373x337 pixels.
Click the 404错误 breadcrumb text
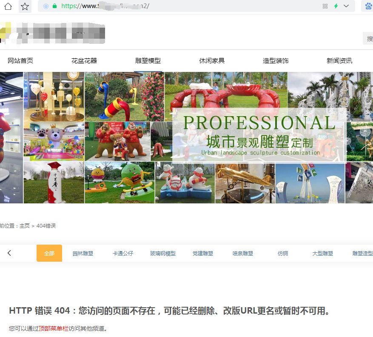point(46,226)
